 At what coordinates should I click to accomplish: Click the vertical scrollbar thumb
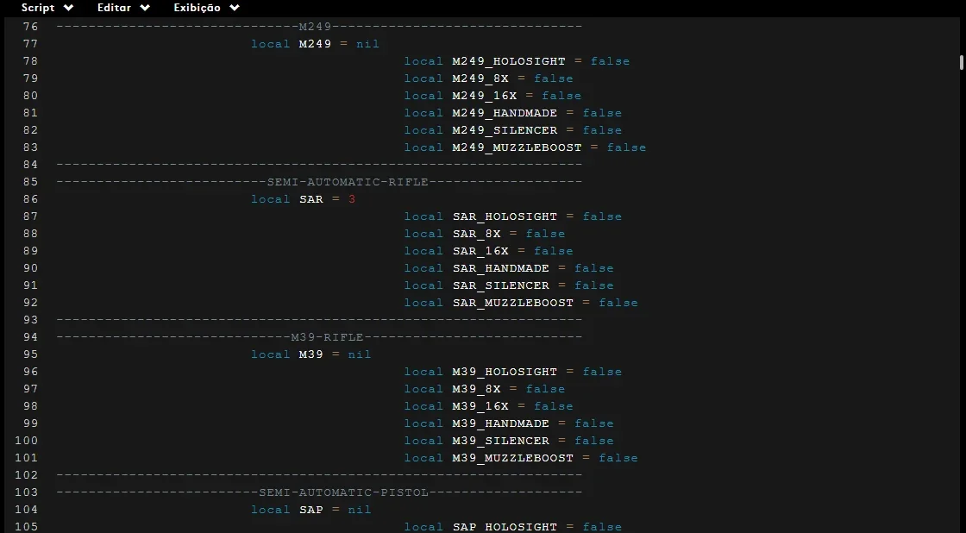point(961,62)
